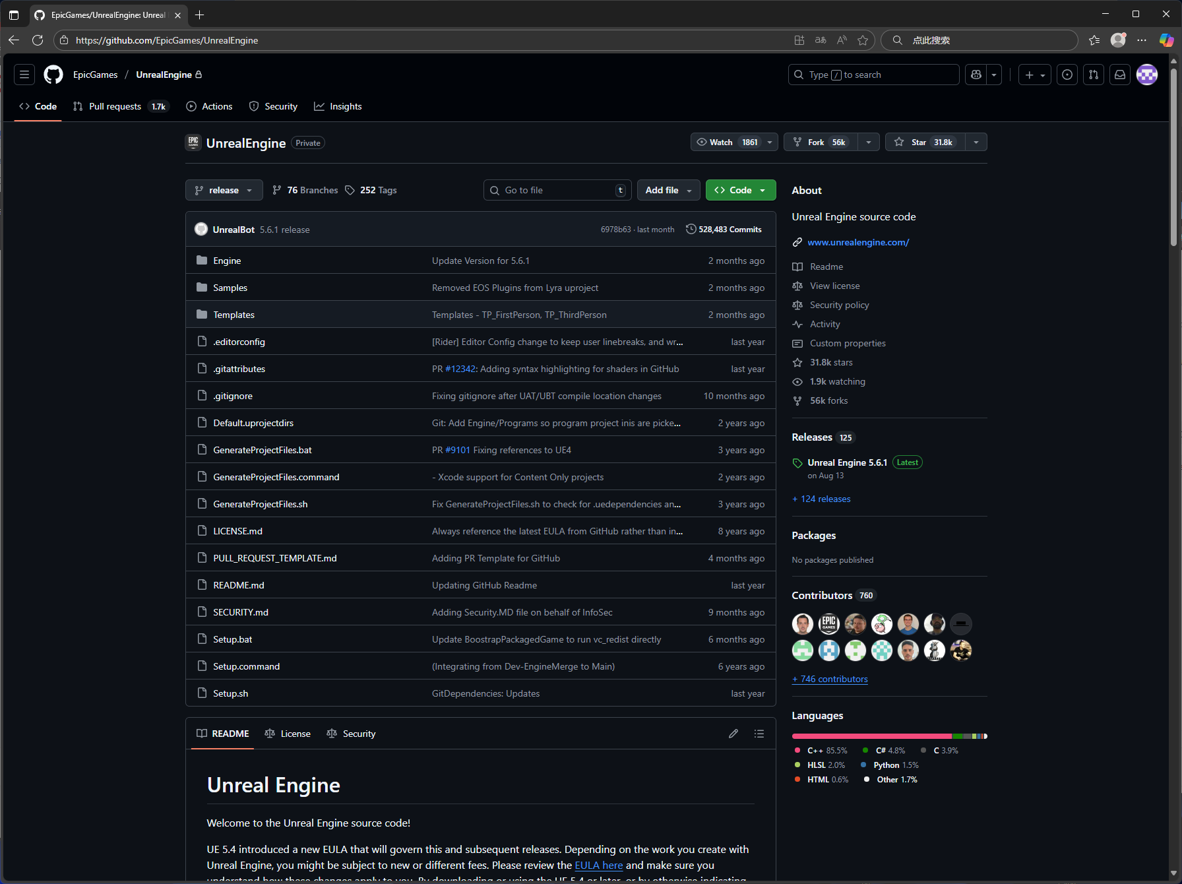Star the UnrealEngine repository
The height and width of the screenshot is (884, 1182).
[x=925, y=142]
